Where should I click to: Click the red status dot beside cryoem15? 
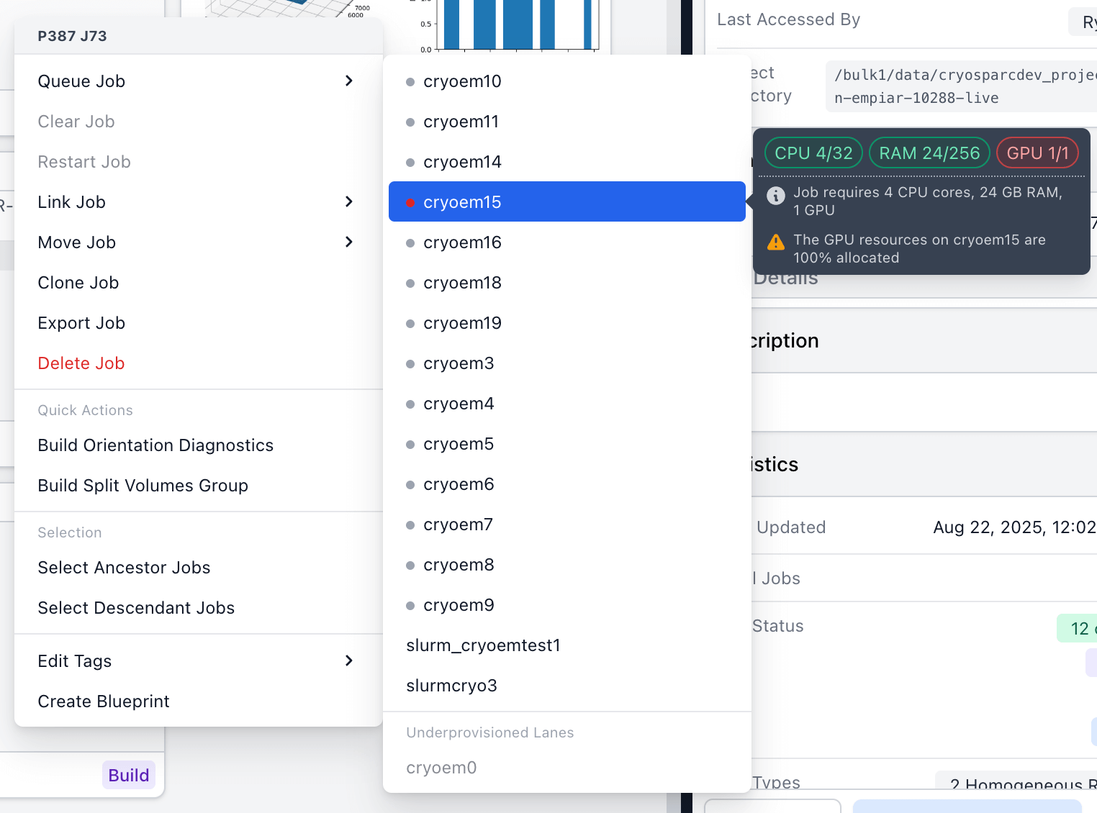(410, 203)
